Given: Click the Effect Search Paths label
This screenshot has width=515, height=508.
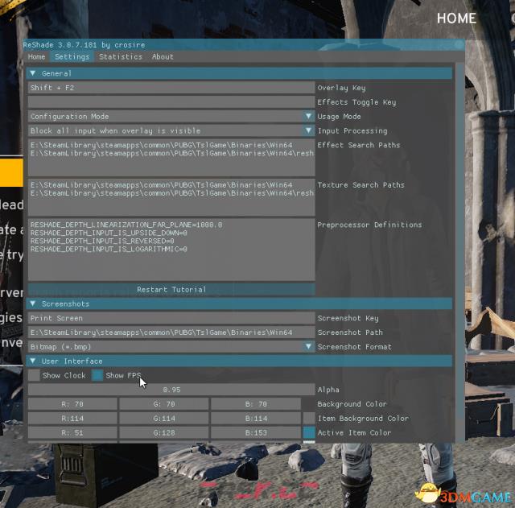Looking at the screenshot, I should pos(359,145).
